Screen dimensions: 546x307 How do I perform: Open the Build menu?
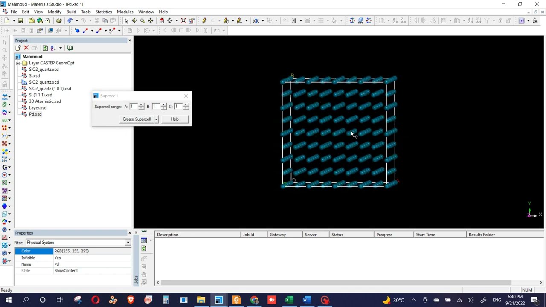(x=71, y=12)
